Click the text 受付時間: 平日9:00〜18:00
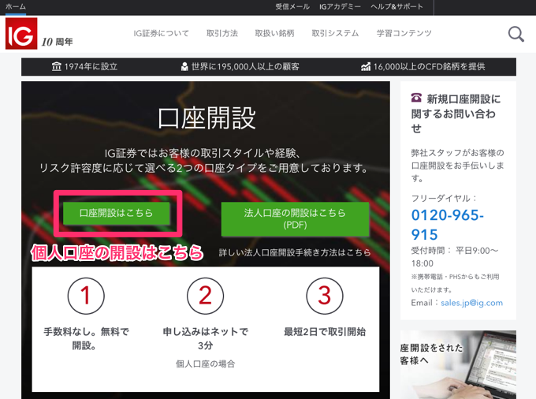Image resolution: width=536 pixels, height=399 pixels. pyautogui.click(x=455, y=257)
